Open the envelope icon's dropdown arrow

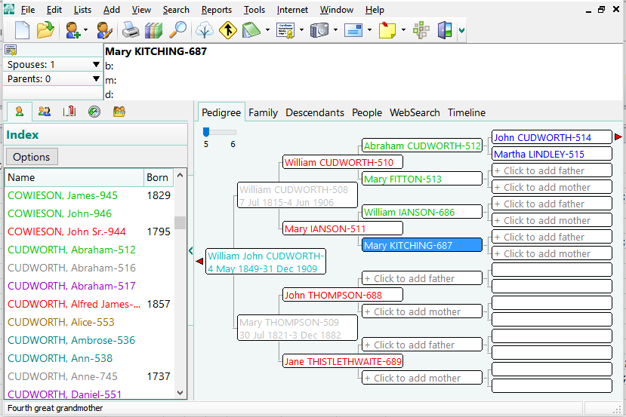tap(369, 30)
